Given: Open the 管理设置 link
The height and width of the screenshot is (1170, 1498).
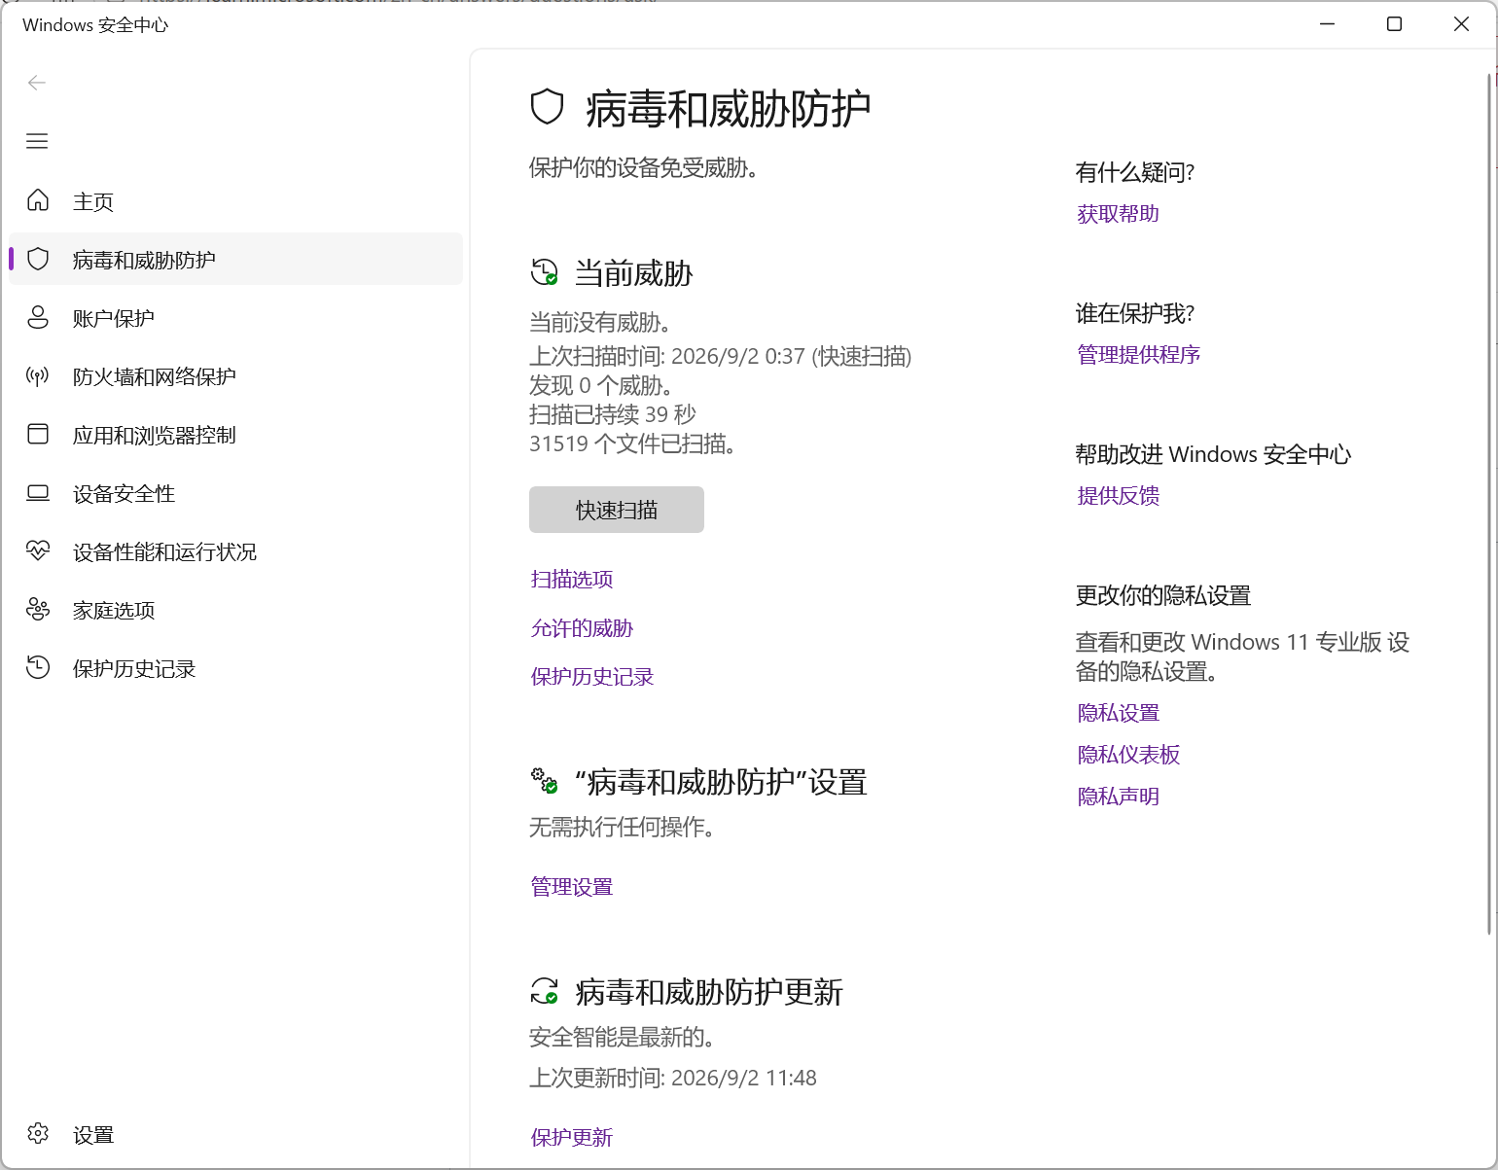Looking at the screenshot, I should 572,887.
